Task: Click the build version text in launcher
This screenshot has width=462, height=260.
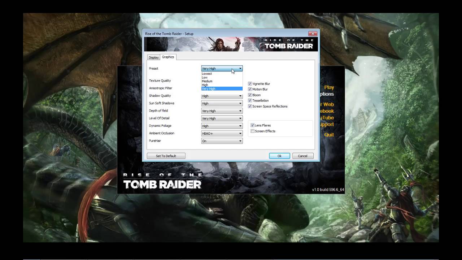Action: 328,190
